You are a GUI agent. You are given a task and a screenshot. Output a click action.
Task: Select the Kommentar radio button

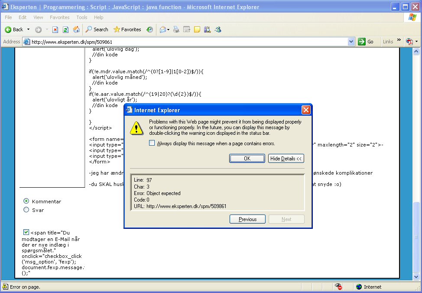coord(26,201)
